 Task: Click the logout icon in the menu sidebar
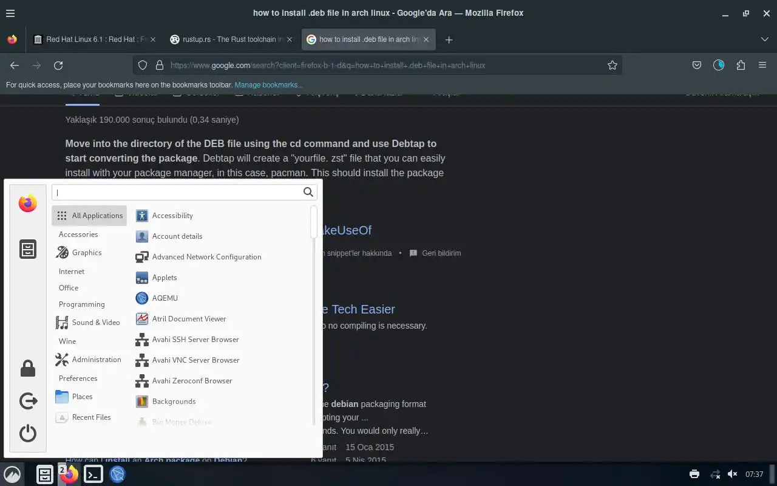pos(28,401)
